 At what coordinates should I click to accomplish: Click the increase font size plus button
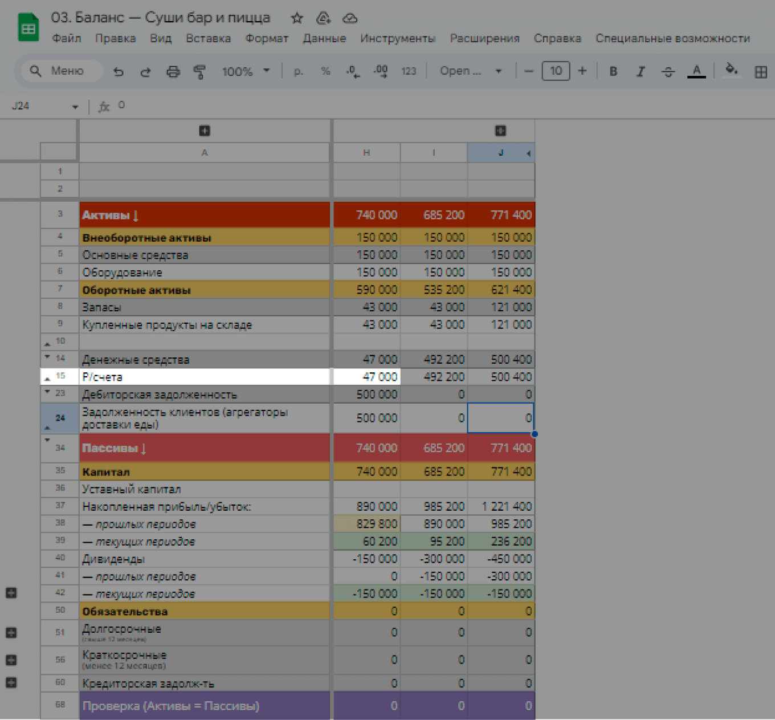click(582, 71)
